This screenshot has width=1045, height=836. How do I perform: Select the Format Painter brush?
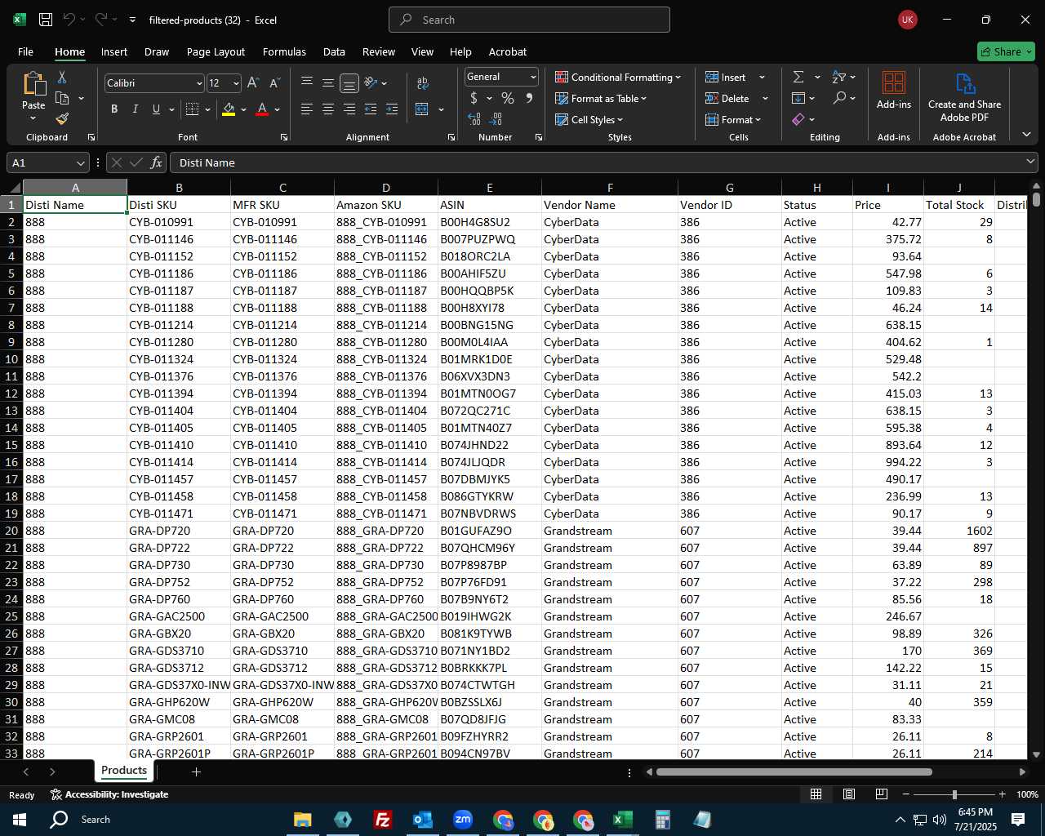coord(62,119)
